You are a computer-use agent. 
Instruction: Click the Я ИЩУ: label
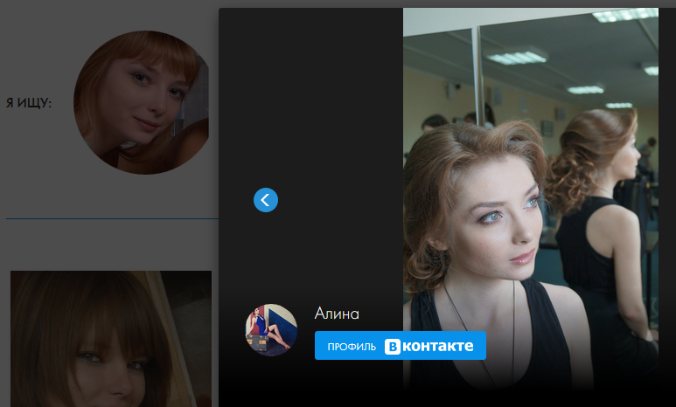coord(29,103)
